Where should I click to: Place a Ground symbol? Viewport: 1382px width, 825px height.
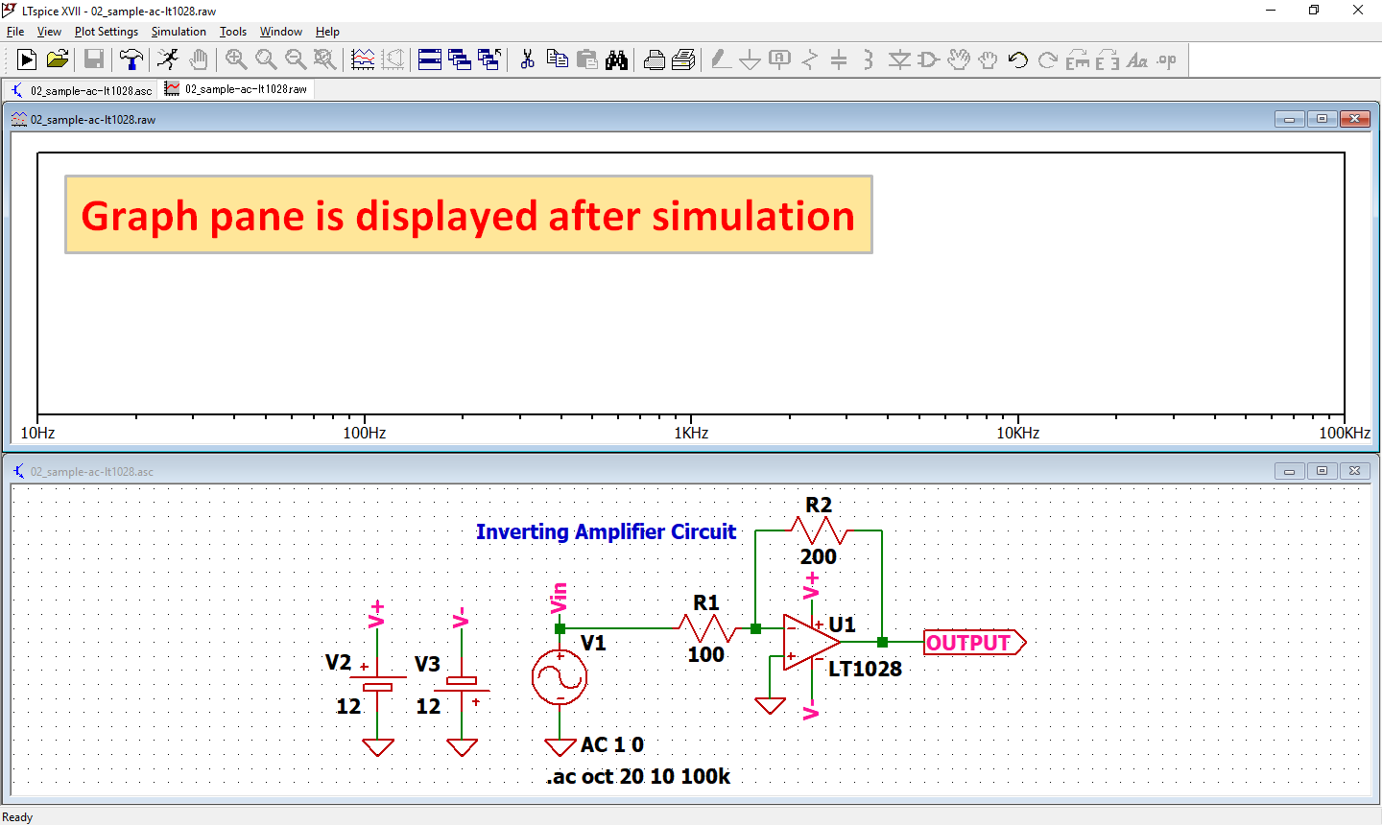point(750,59)
